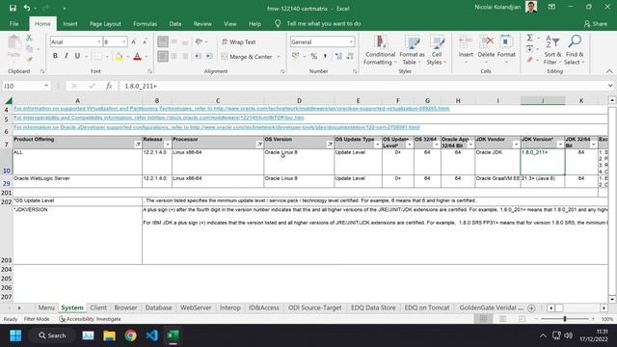Image resolution: width=617 pixels, height=347 pixels.
Task: Open Conditional Formatting
Action: coord(380,50)
